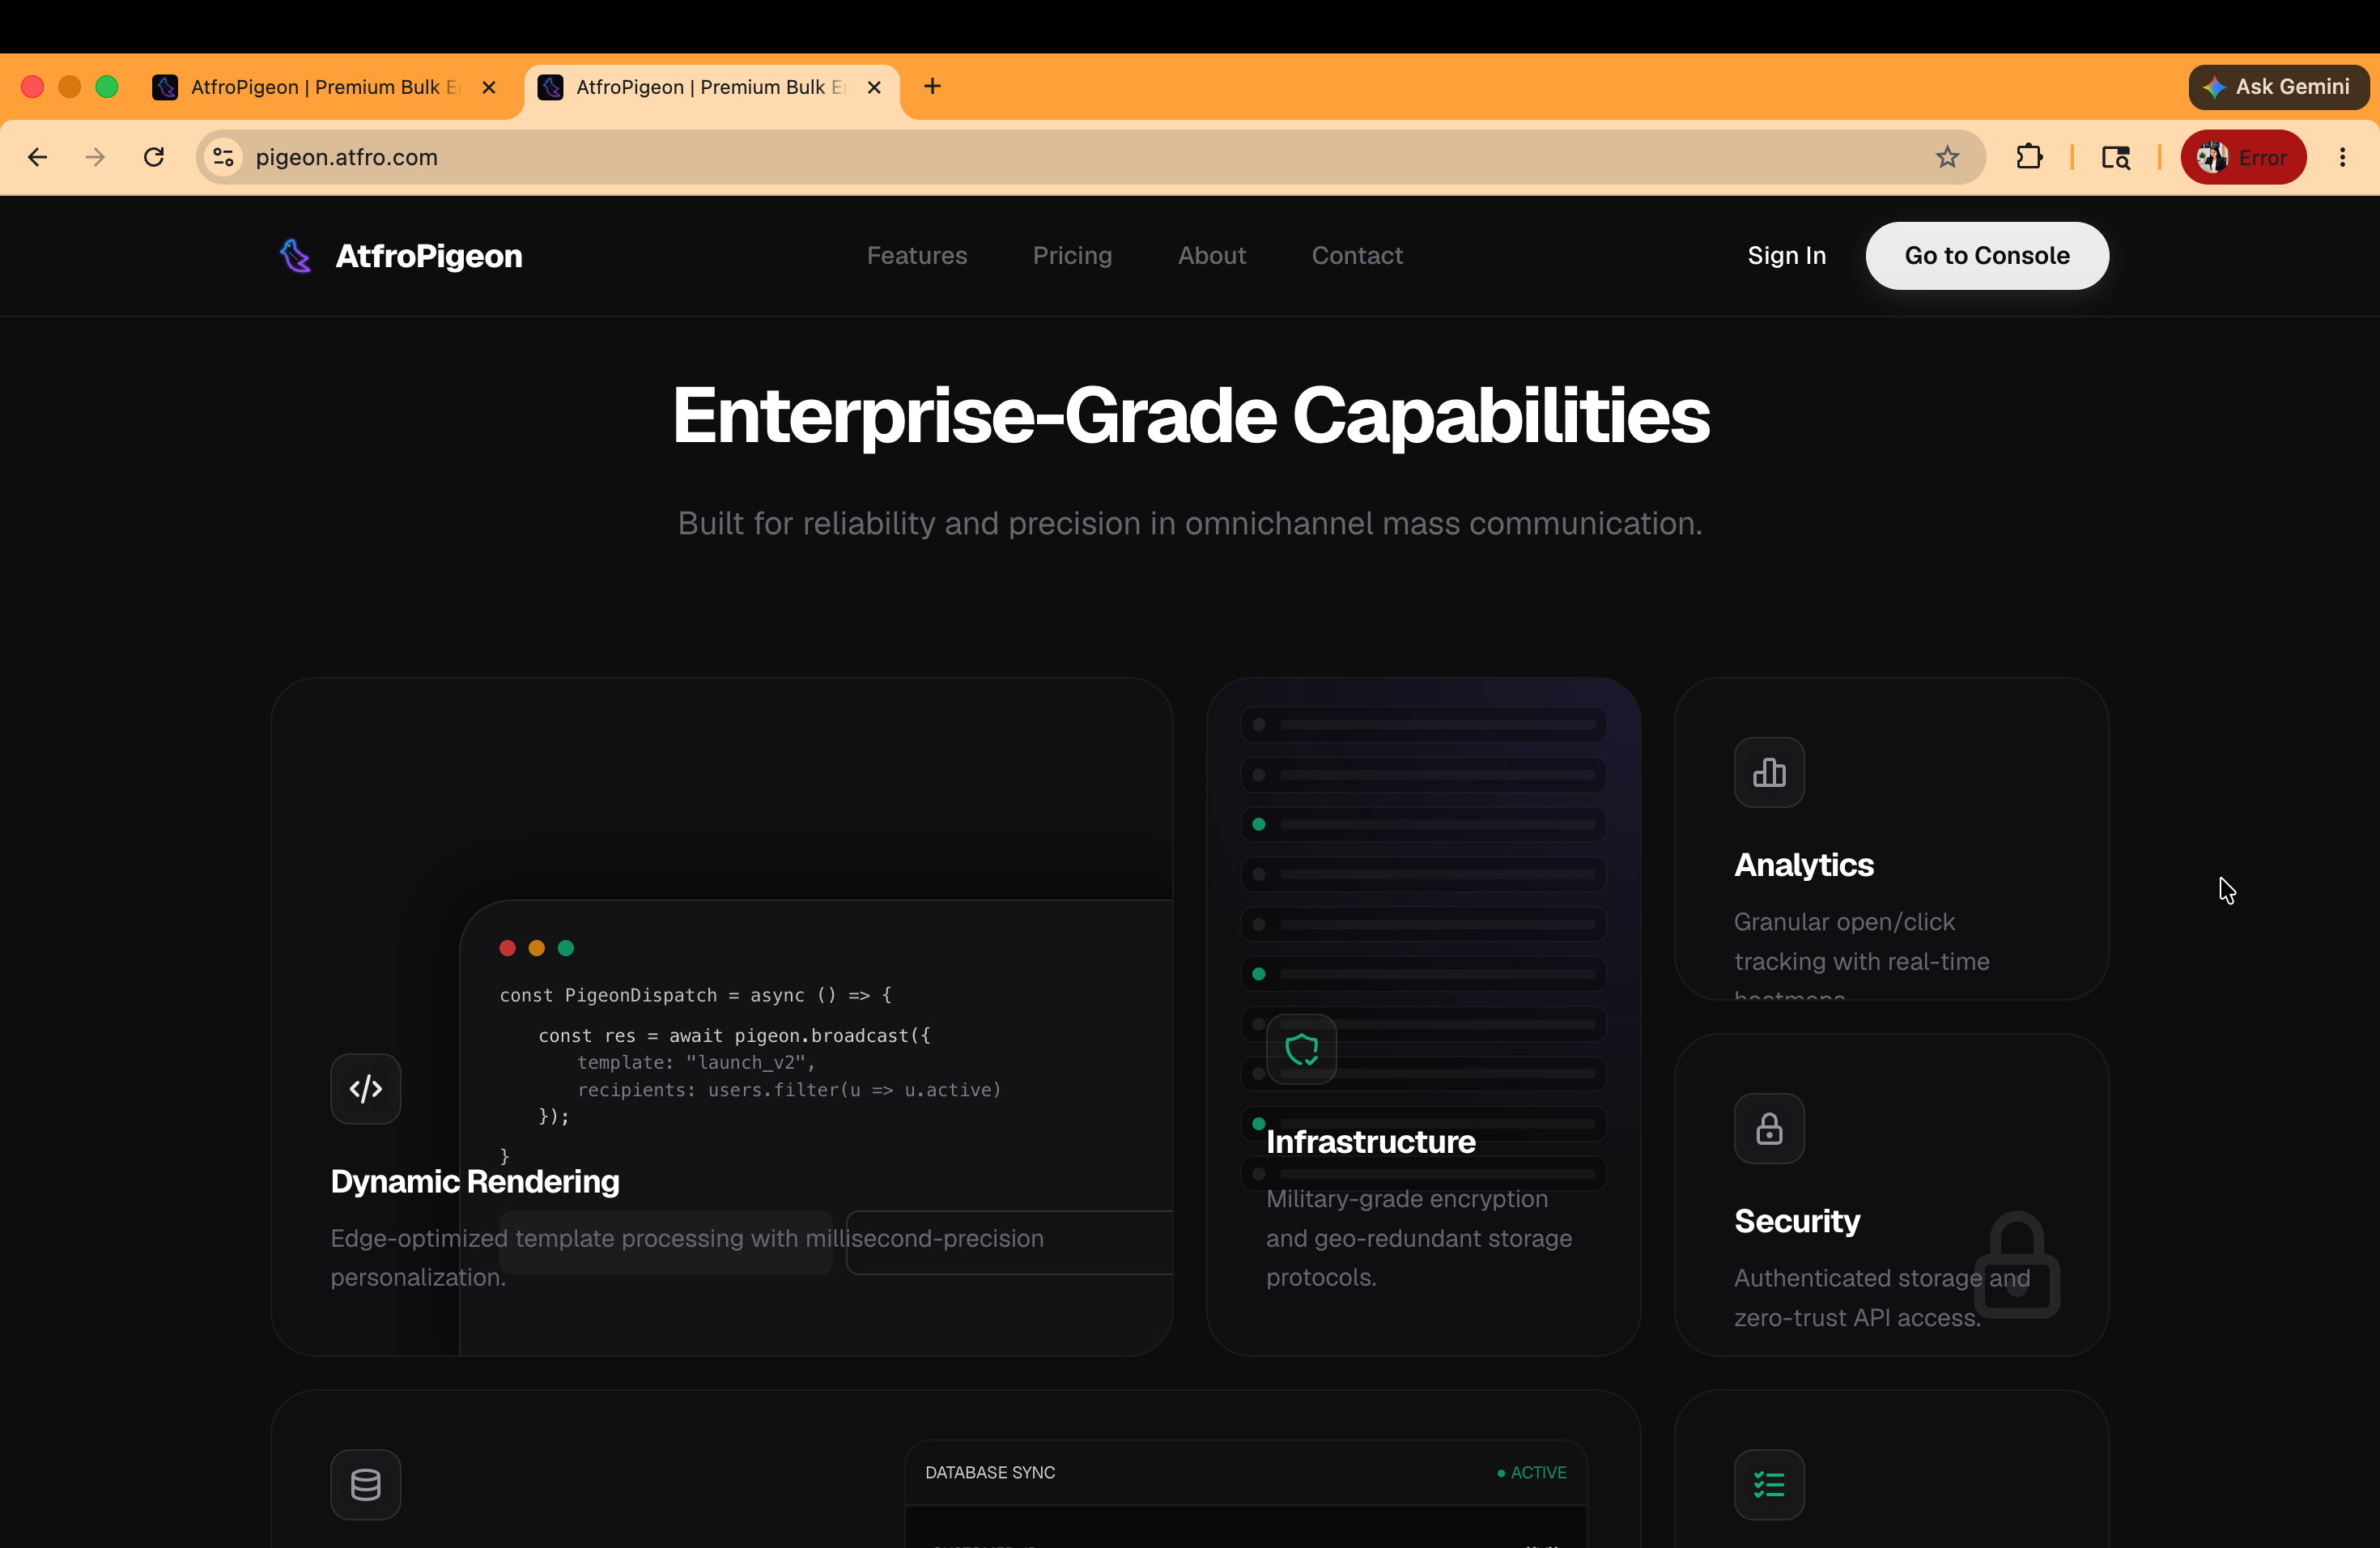
Task: Click the Ask Gemini button
Action: point(2278,87)
